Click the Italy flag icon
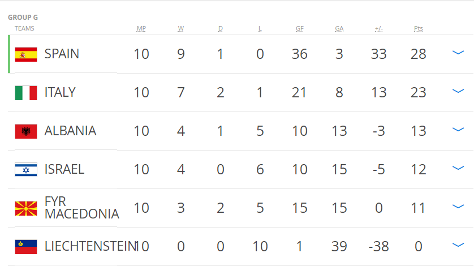The height and width of the screenshot is (266, 474). point(26,93)
